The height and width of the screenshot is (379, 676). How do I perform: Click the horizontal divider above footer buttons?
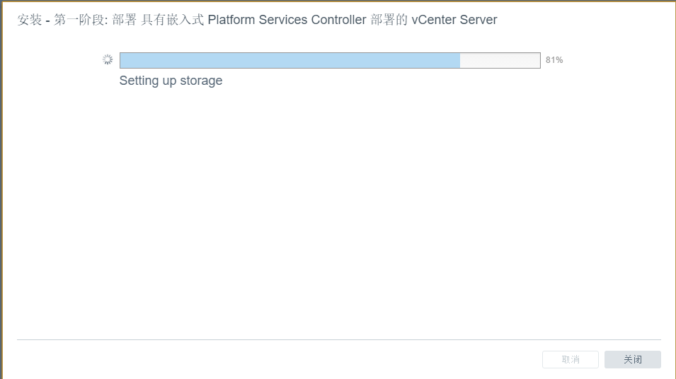(338, 340)
